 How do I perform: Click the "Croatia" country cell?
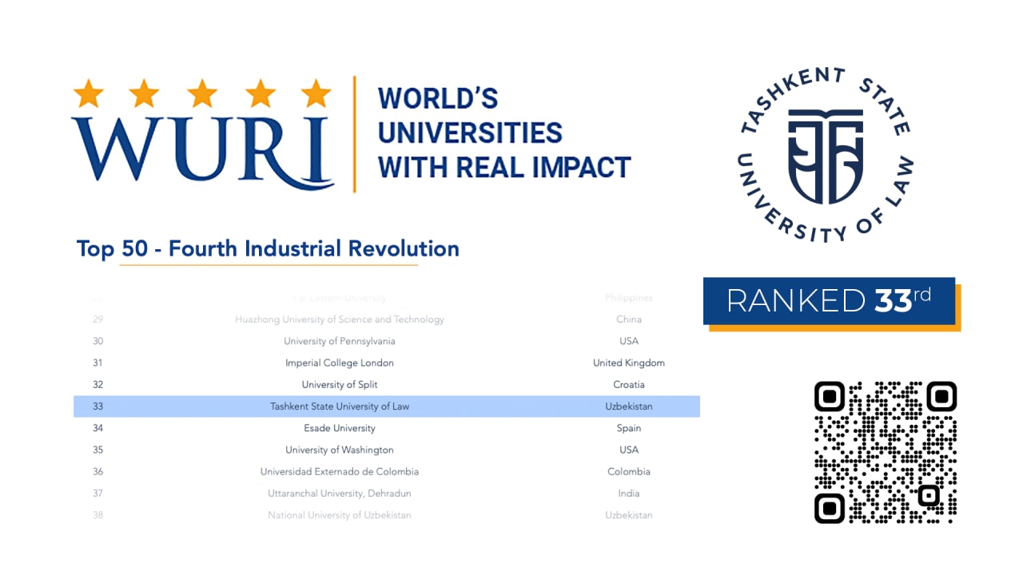tap(629, 385)
